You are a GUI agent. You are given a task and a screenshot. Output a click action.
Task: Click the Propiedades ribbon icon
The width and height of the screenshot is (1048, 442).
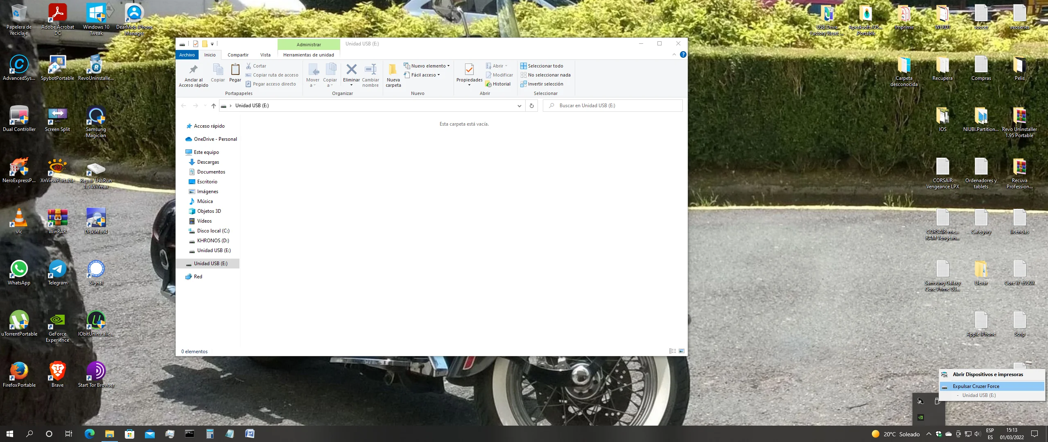pyautogui.click(x=469, y=70)
